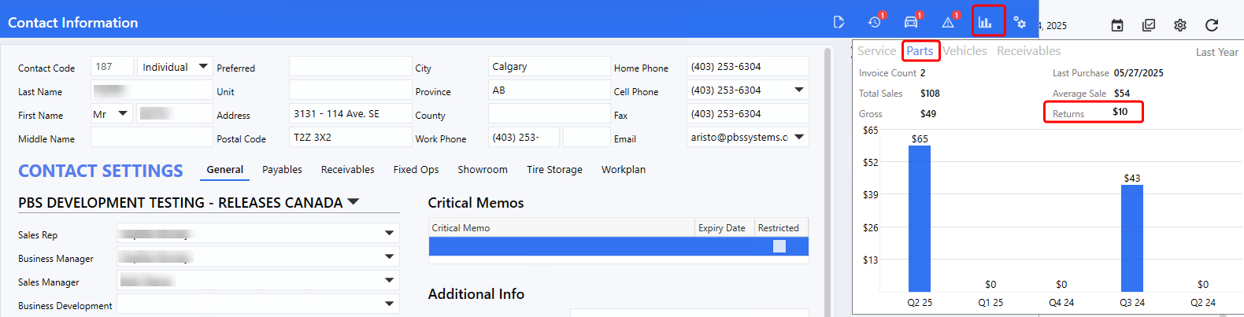Open the vehicles car icon
Screen dimensions: 1244x317
pyautogui.click(x=911, y=23)
